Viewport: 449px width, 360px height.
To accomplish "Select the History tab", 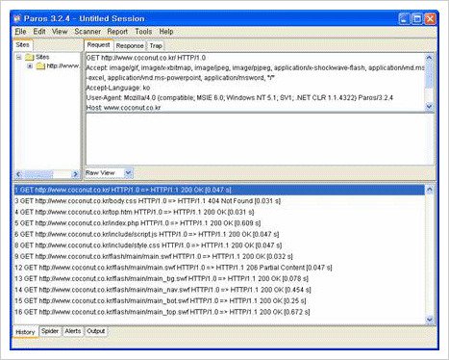I will [x=25, y=332].
